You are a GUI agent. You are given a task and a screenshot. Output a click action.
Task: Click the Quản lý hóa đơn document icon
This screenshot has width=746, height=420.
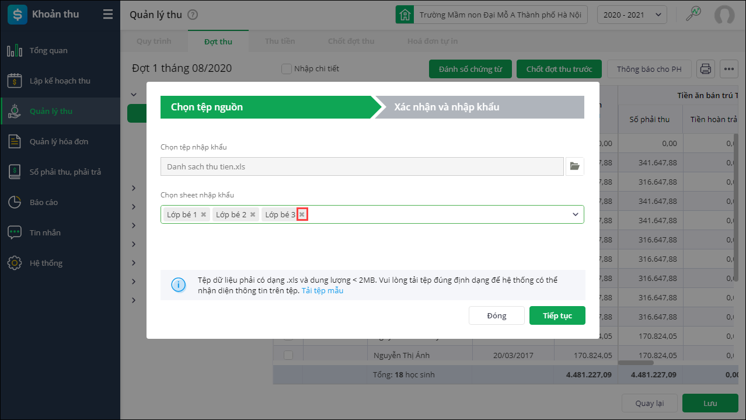(15, 141)
